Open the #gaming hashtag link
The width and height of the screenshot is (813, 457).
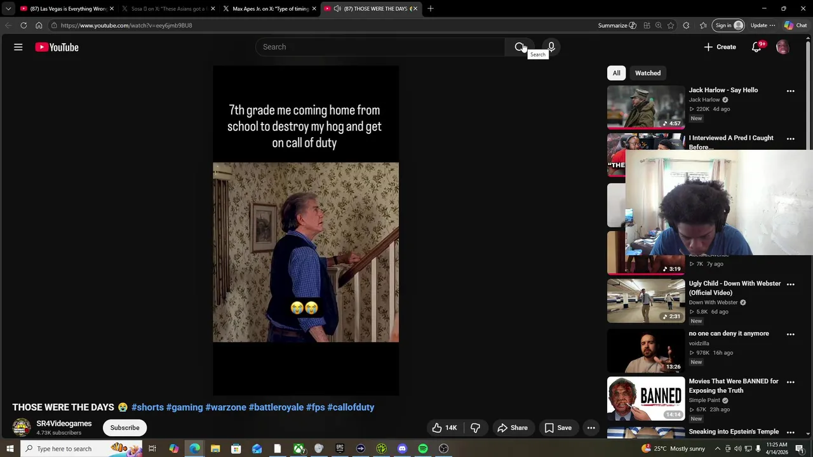[184, 407]
